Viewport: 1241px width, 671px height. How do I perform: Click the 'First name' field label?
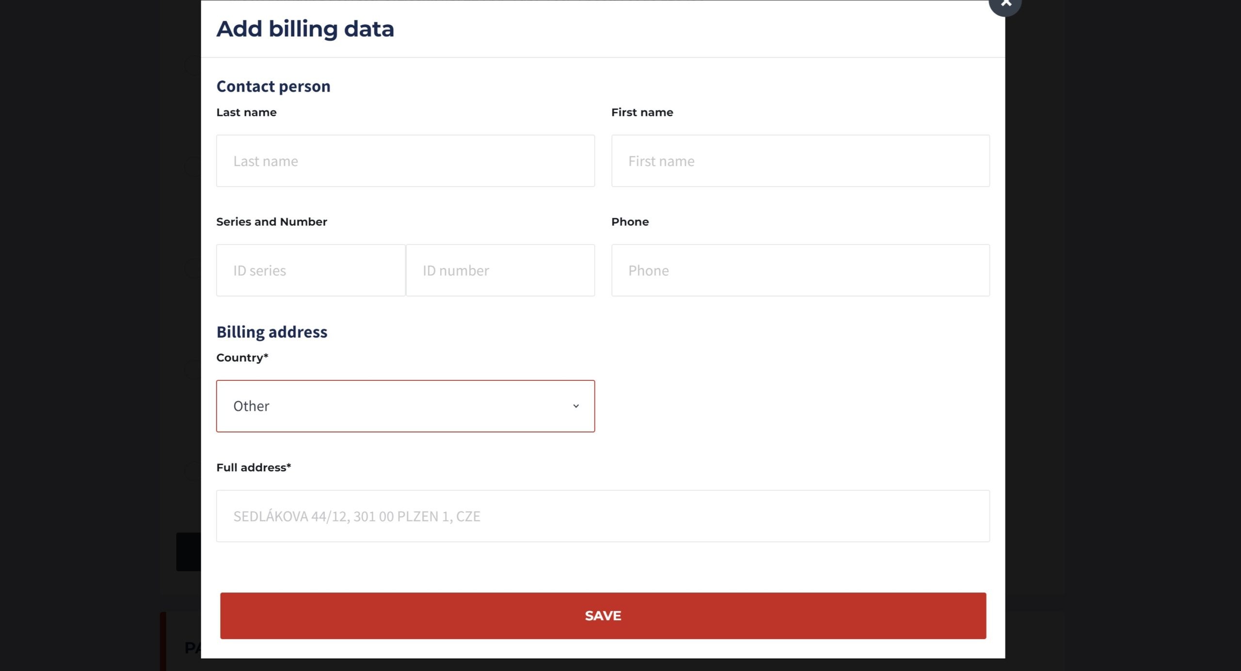click(x=642, y=112)
